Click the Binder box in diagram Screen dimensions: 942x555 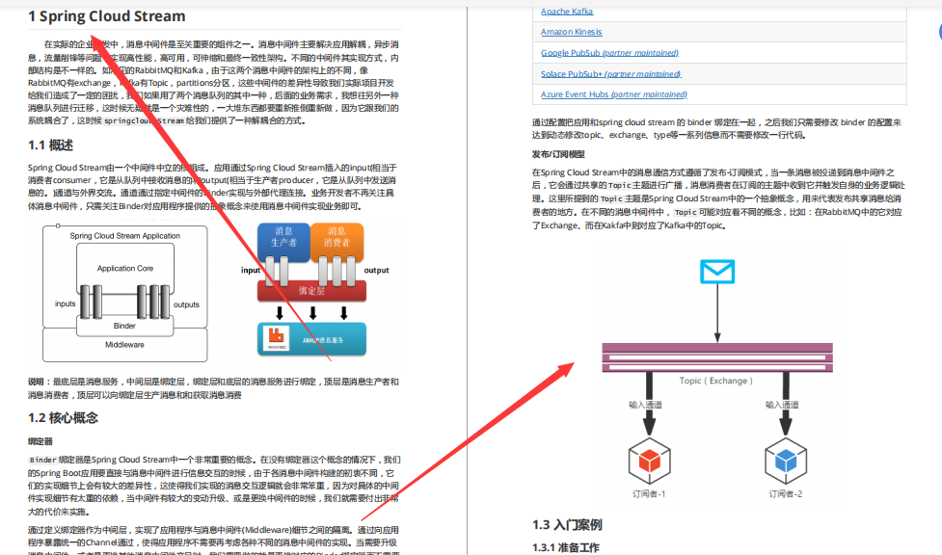(x=124, y=326)
